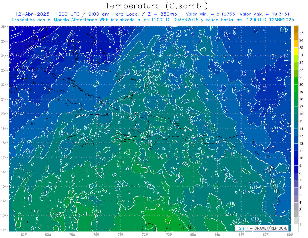Click the '18N' latitude label
Image resolution: width=308 pixels, height=238 pixels.
(x=4, y=143)
